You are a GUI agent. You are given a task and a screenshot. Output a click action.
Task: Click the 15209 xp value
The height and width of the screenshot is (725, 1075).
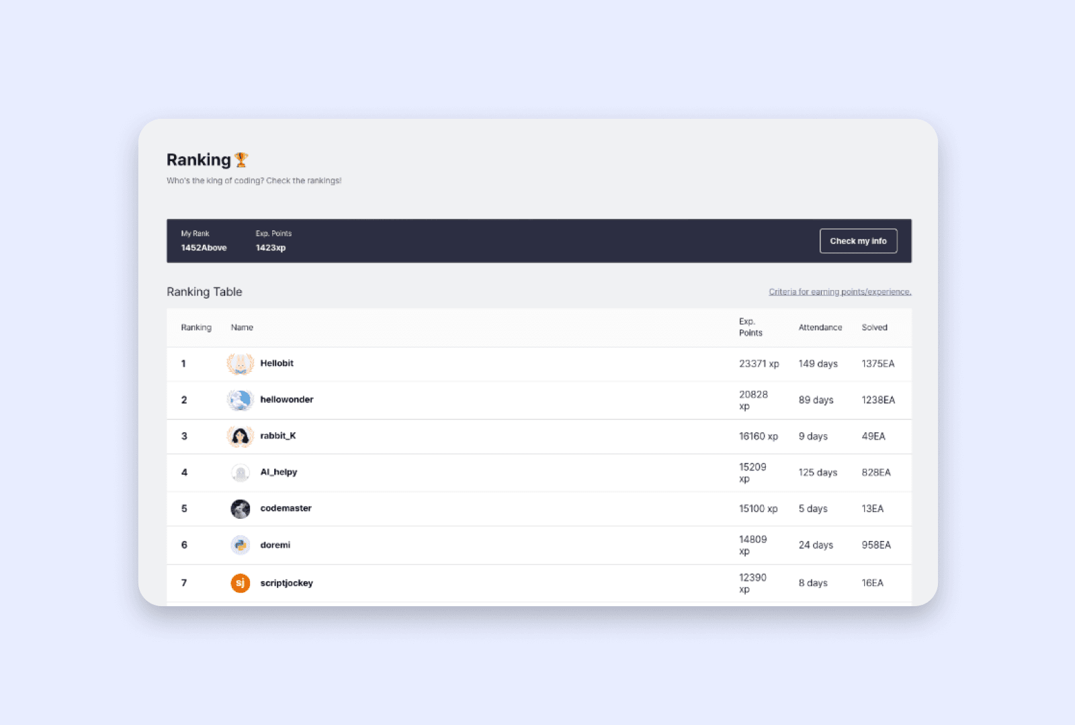coord(752,473)
